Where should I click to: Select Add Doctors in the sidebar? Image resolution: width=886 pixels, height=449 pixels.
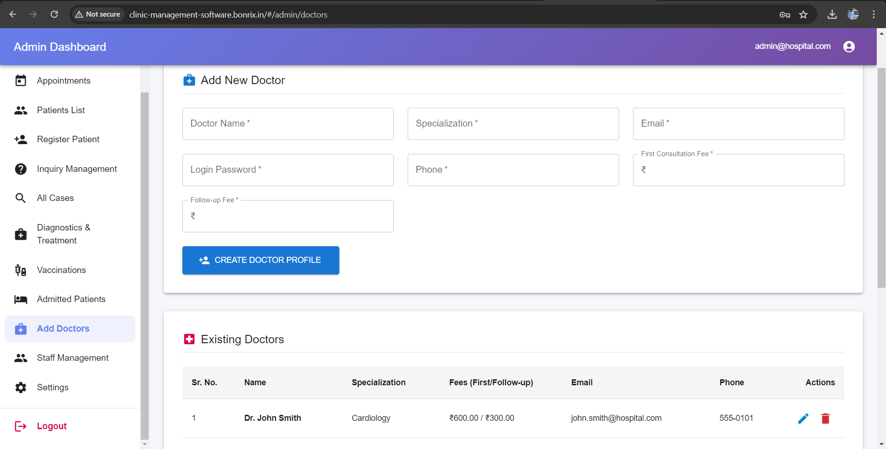(x=63, y=328)
